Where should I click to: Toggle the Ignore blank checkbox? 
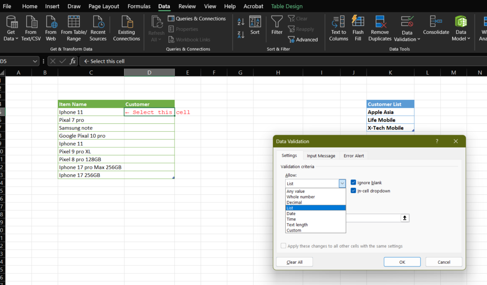[x=353, y=183]
